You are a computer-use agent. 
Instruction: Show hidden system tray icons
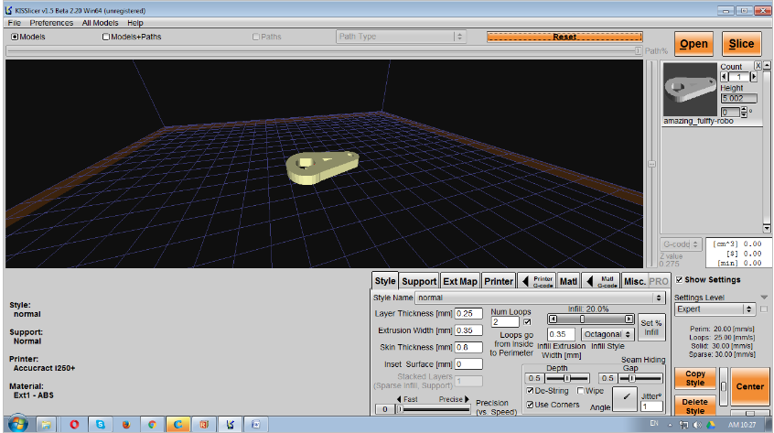click(x=670, y=425)
